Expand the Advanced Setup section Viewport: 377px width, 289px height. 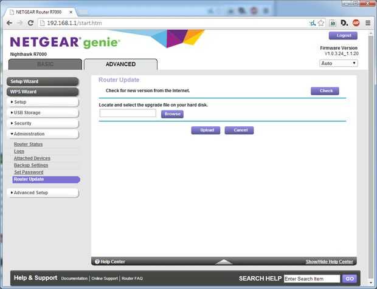pos(44,192)
